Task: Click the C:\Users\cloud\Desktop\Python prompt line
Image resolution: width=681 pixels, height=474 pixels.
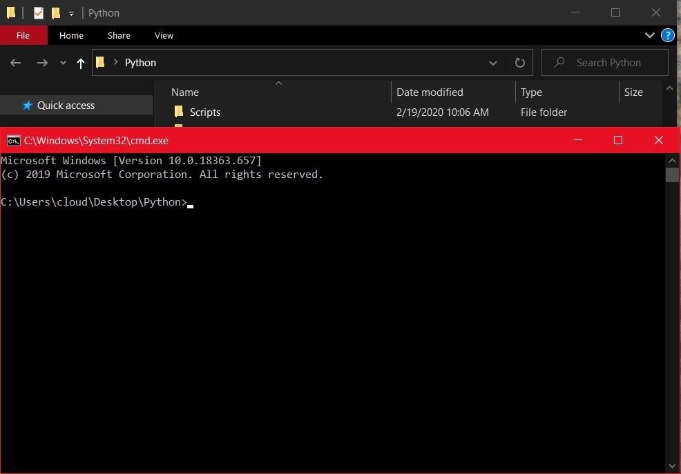Action: 94,202
